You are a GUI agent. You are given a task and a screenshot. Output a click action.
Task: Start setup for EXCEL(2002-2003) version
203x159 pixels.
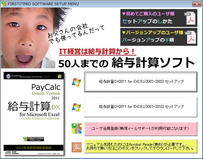coord(141,82)
